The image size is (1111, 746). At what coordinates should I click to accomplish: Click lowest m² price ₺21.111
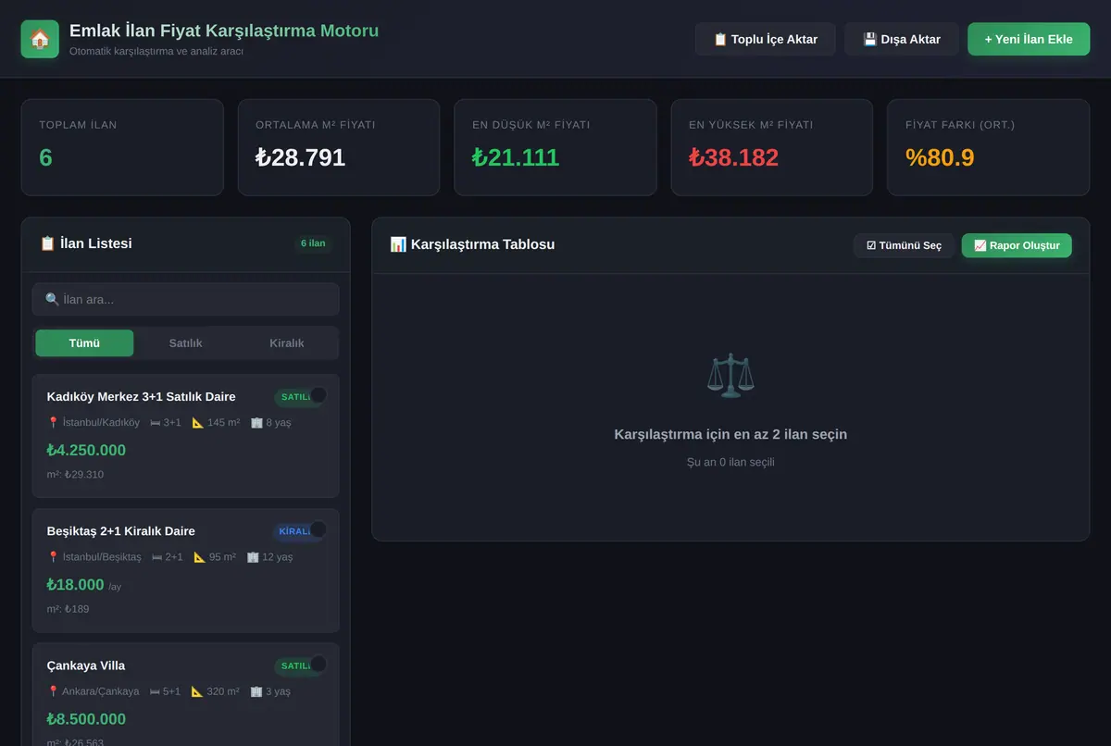pyautogui.click(x=516, y=157)
